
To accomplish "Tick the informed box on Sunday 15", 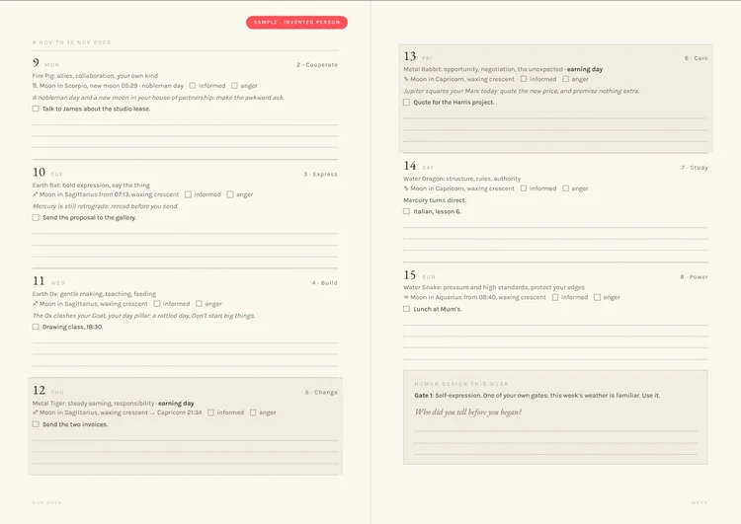I will [x=555, y=297].
